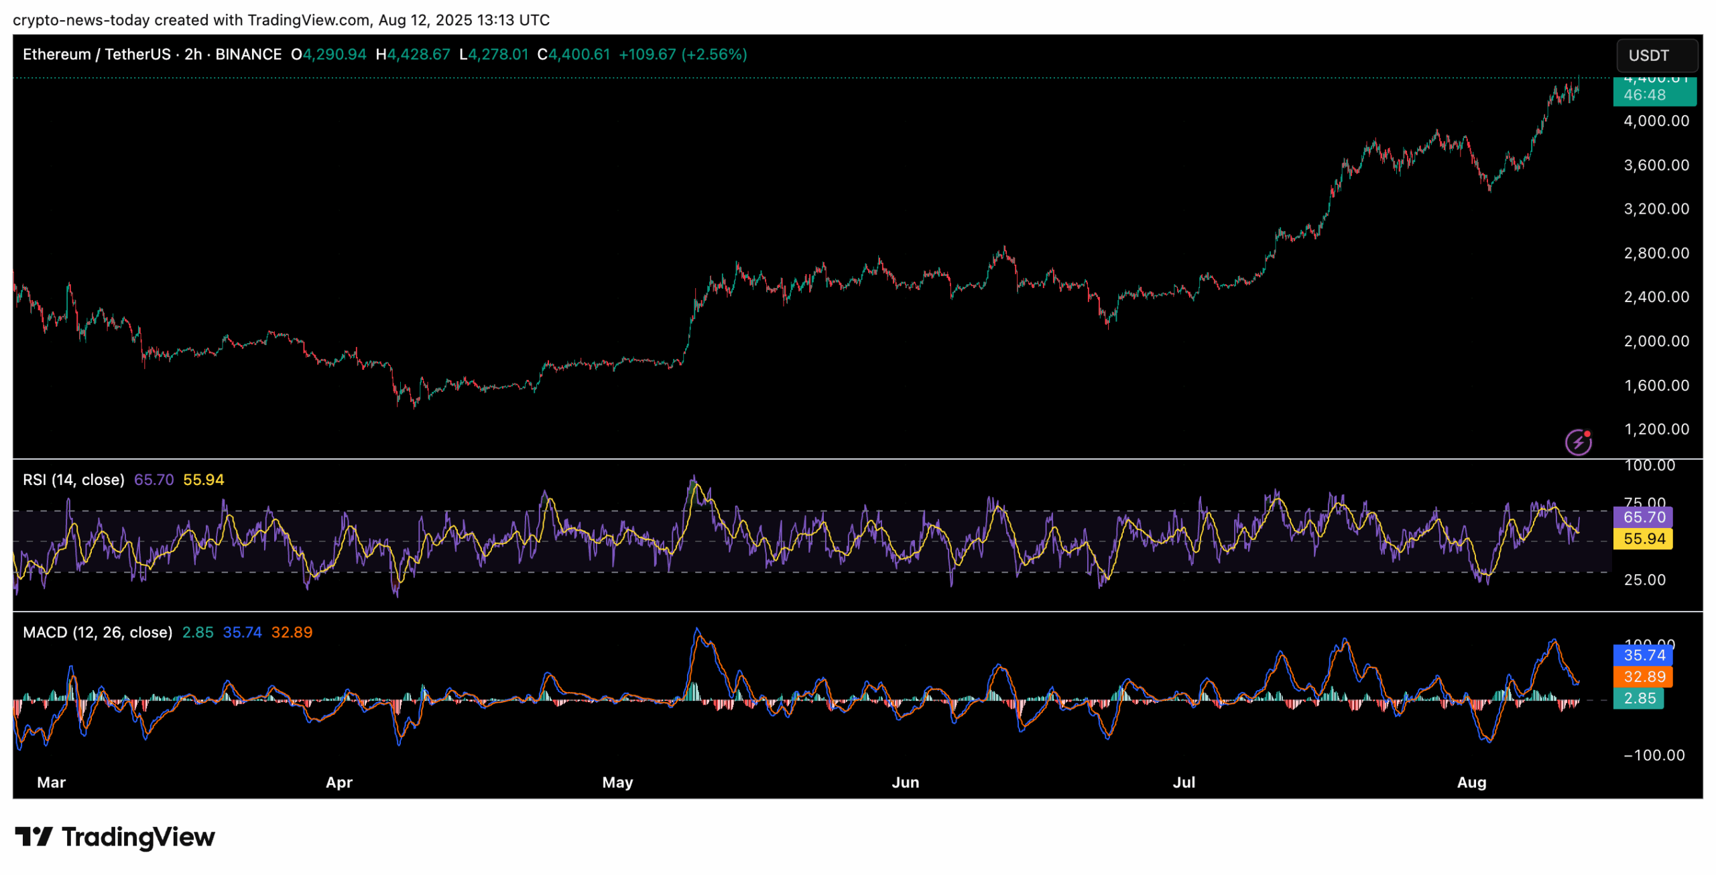Viewport: 1716px width, 875px height.
Task: Click the high price value H4,428.67
Action: click(x=412, y=54)
